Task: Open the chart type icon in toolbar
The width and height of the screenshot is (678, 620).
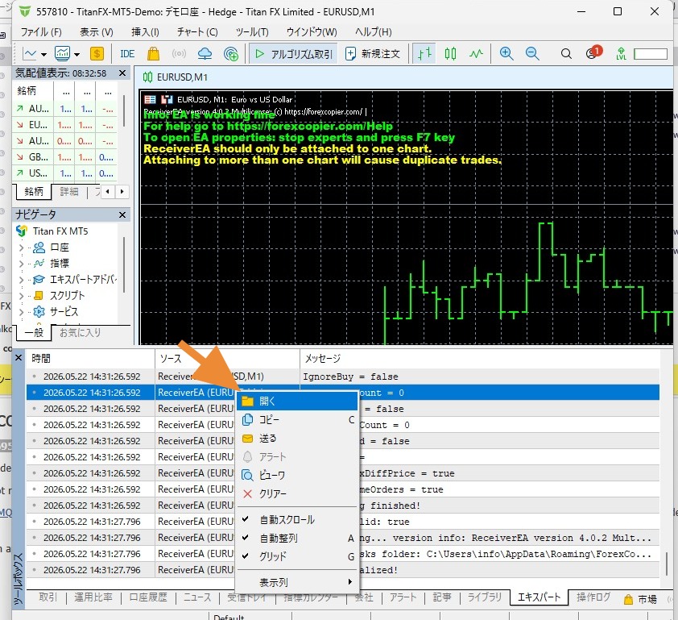Action: click(30, 54)
